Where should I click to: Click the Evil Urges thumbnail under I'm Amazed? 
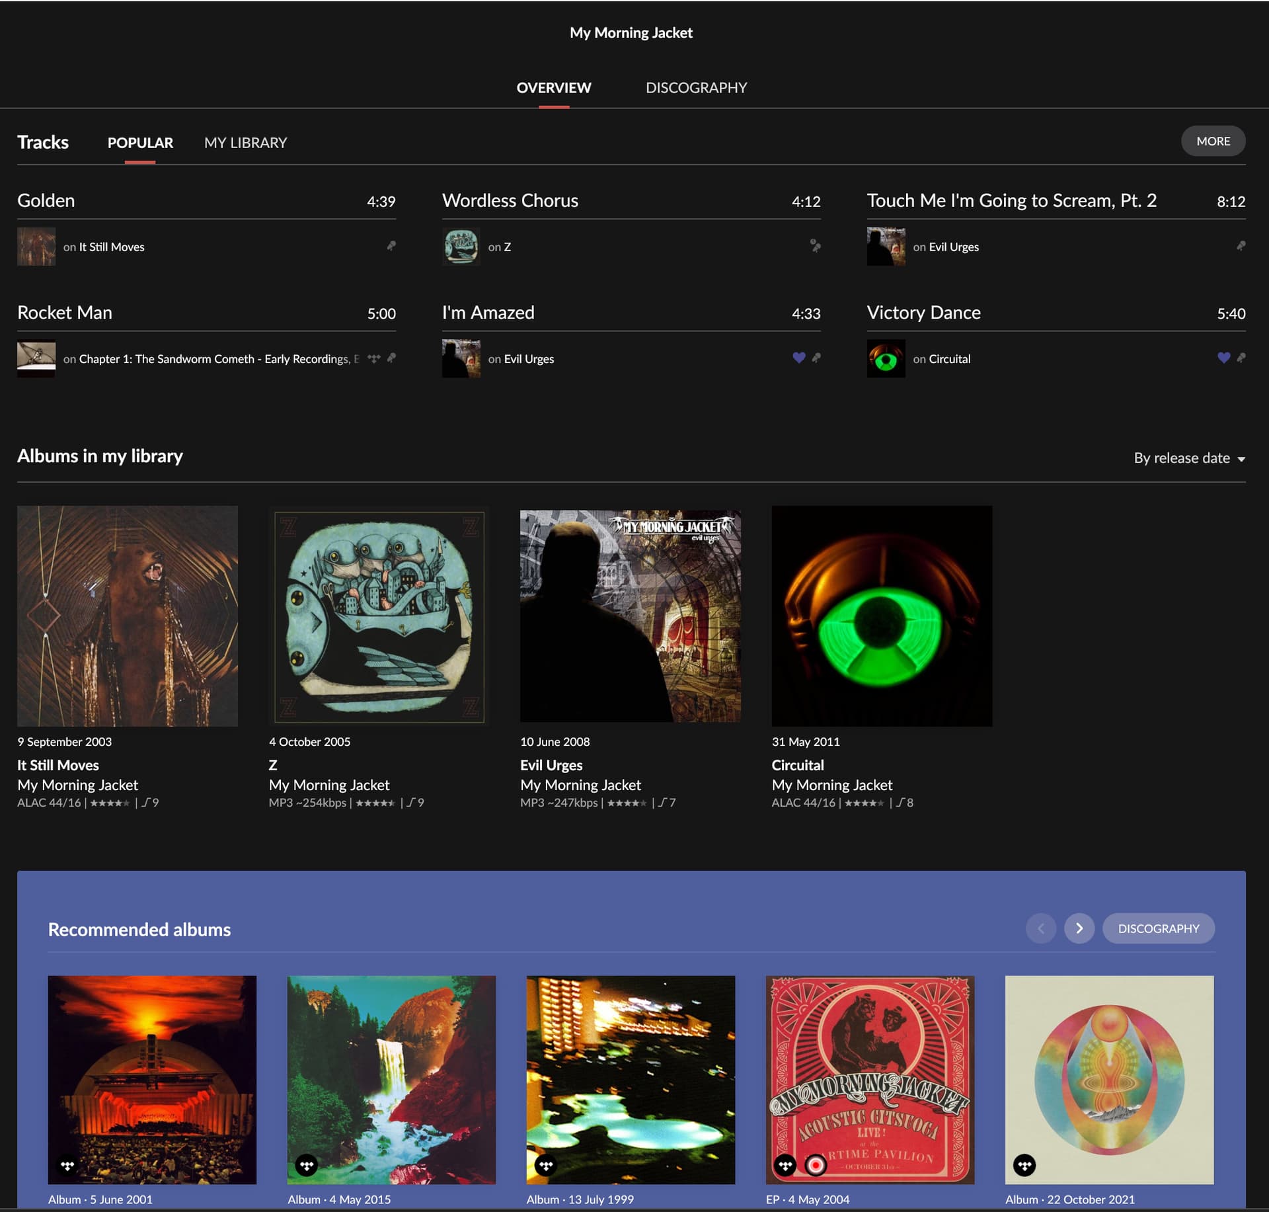(461, 358)
